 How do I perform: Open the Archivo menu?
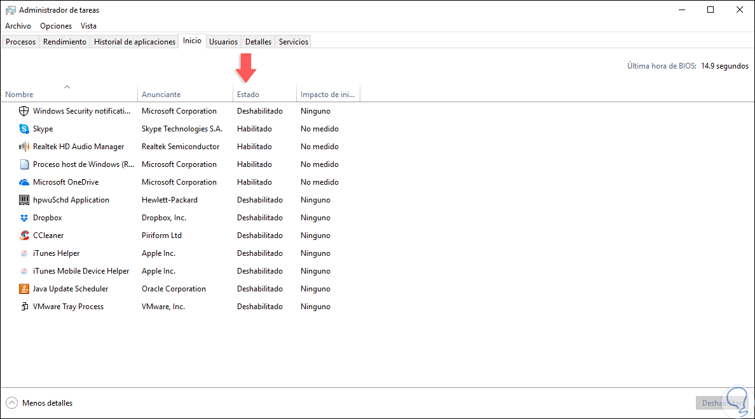tap(18, 26)
